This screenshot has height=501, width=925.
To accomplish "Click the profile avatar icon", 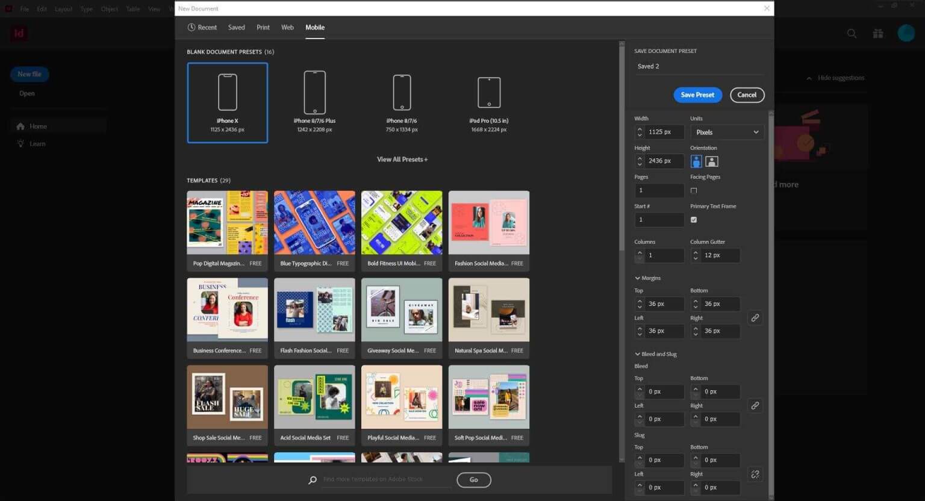I will point(906,33).
